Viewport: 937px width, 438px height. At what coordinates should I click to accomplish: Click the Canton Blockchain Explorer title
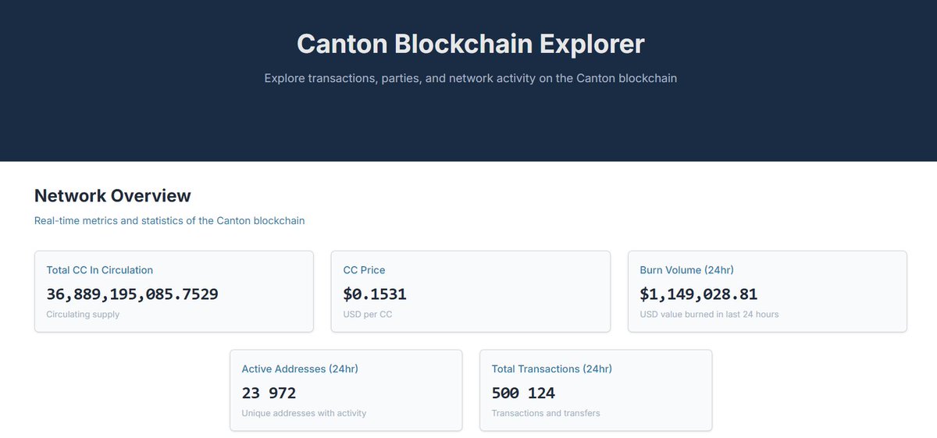[471, 44]
